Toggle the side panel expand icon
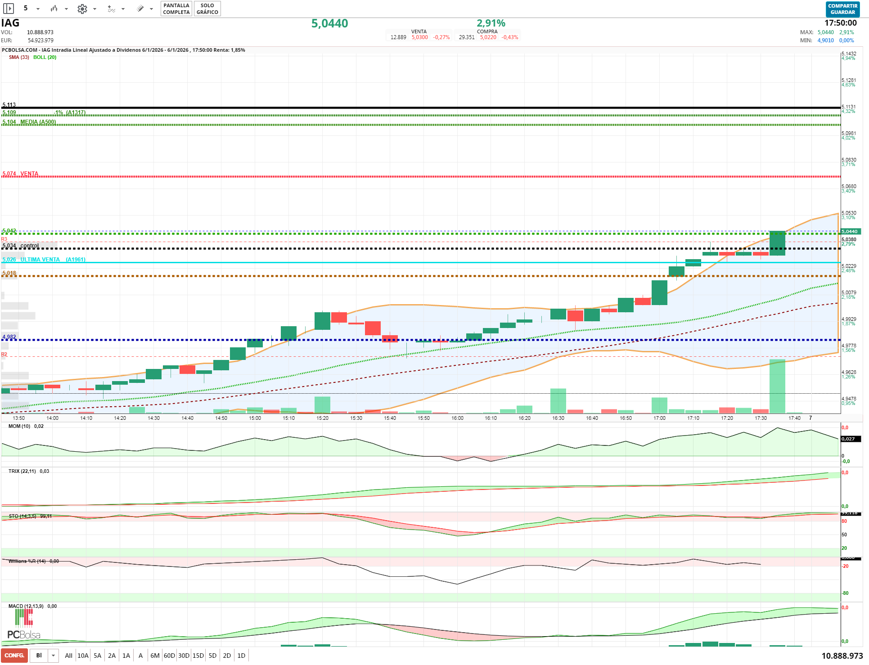The height and width of the screenshot is (665, 869). click(9, 9)
